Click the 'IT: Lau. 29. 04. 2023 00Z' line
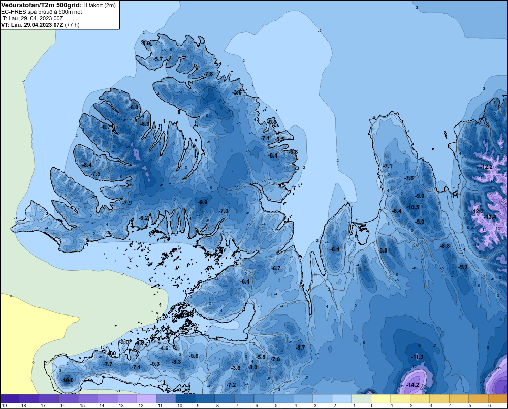Screen dimensions: 508x409 click(x=32, y=18)
